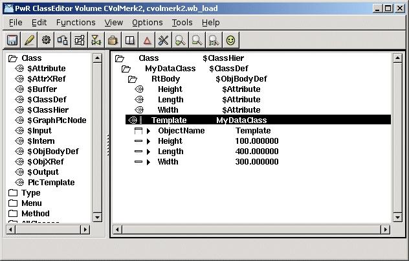Click the zoom in magnifier icon
The width and height of the screenshot is (409, 261).
(x=181, y=40)
